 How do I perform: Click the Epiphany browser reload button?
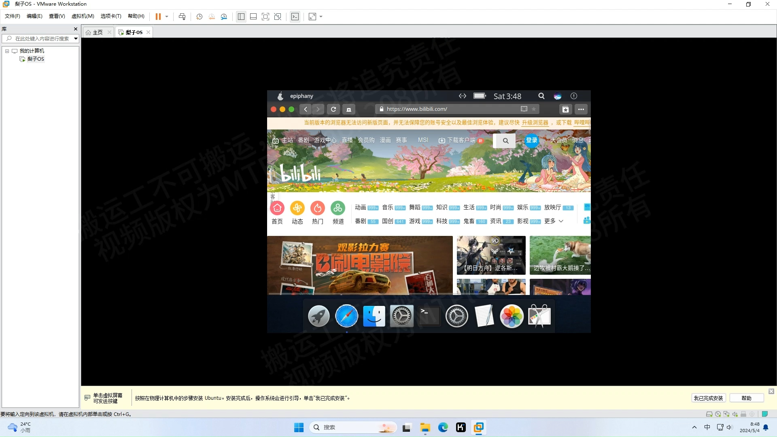click(333, 109)
